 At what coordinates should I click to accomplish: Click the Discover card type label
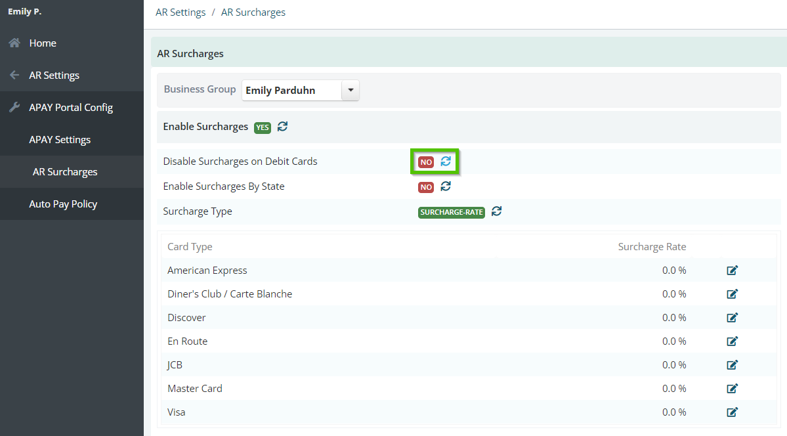click(x=186, y=317)
